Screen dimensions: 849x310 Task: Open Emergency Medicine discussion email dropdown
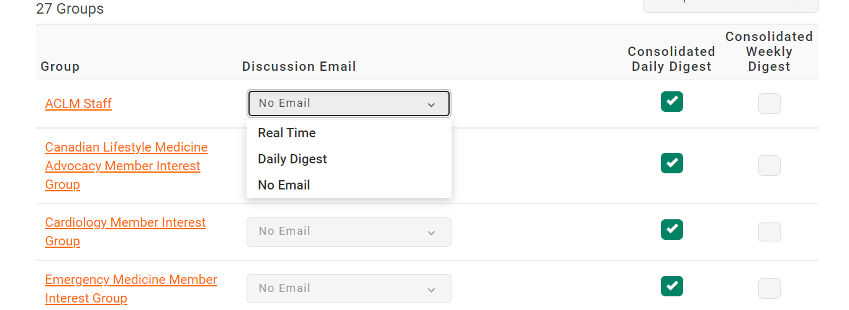point(348,288)
